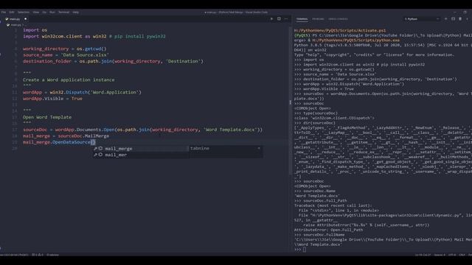Open the Help menu

point(76,13)
